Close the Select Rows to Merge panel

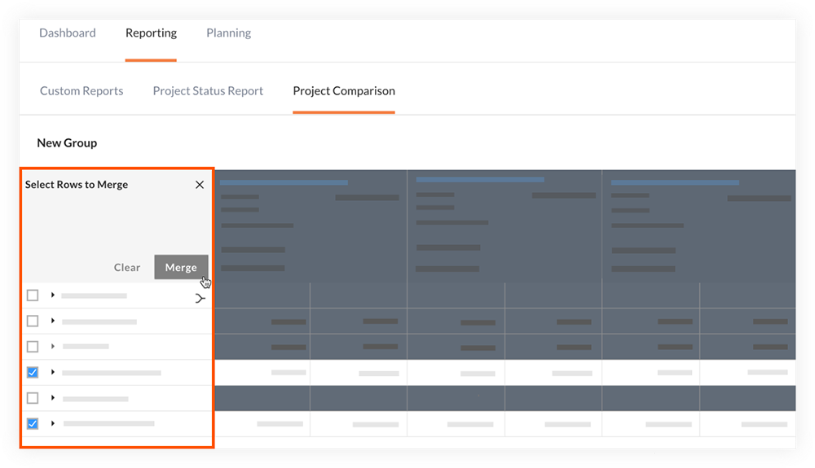tap(200, 185)
